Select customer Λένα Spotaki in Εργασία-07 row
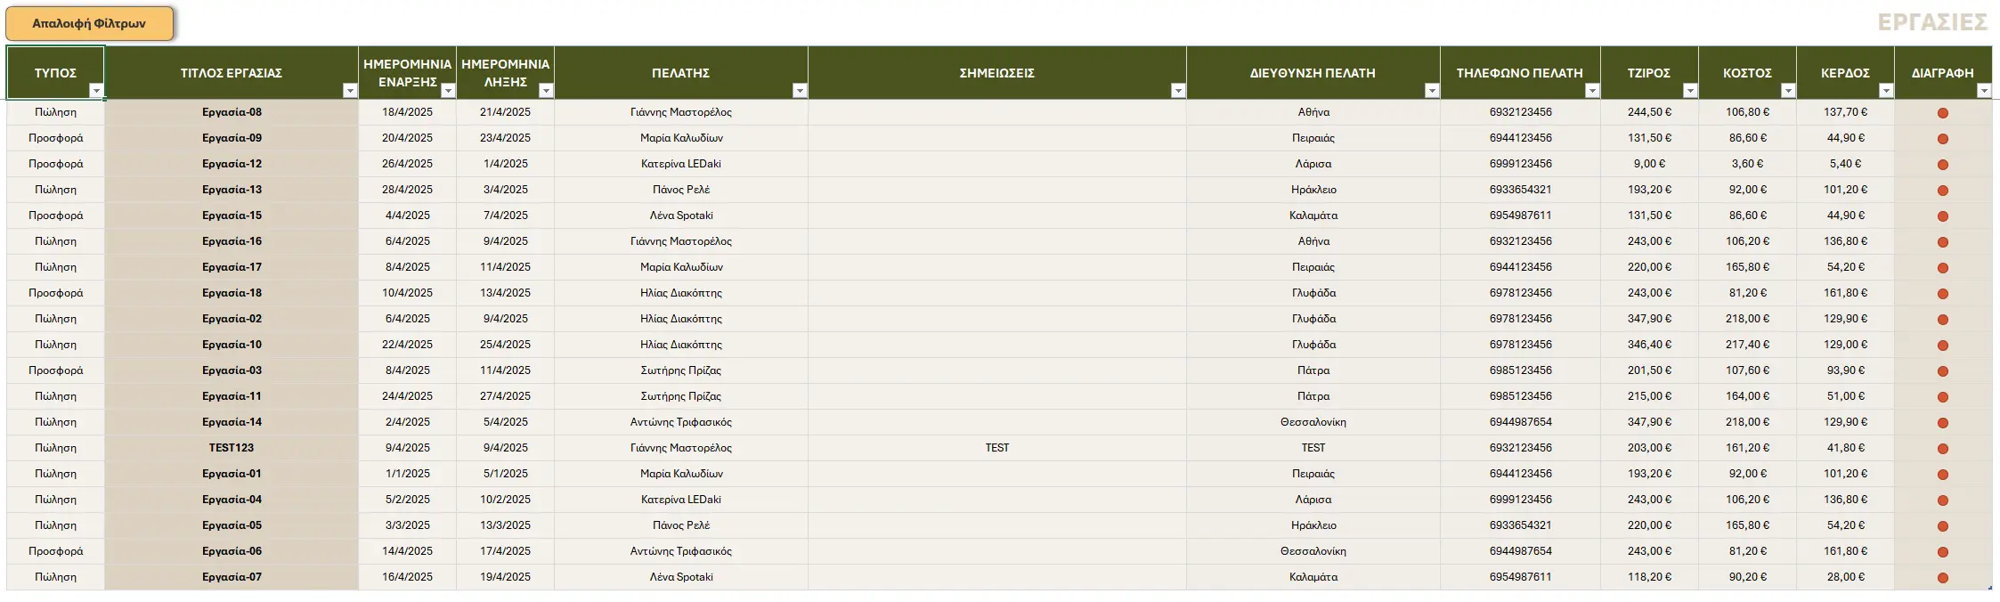 [x=681, y=577]
